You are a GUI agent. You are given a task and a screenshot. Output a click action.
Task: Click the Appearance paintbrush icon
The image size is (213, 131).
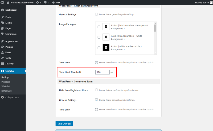pyautogui.click(x=2, y=41)
